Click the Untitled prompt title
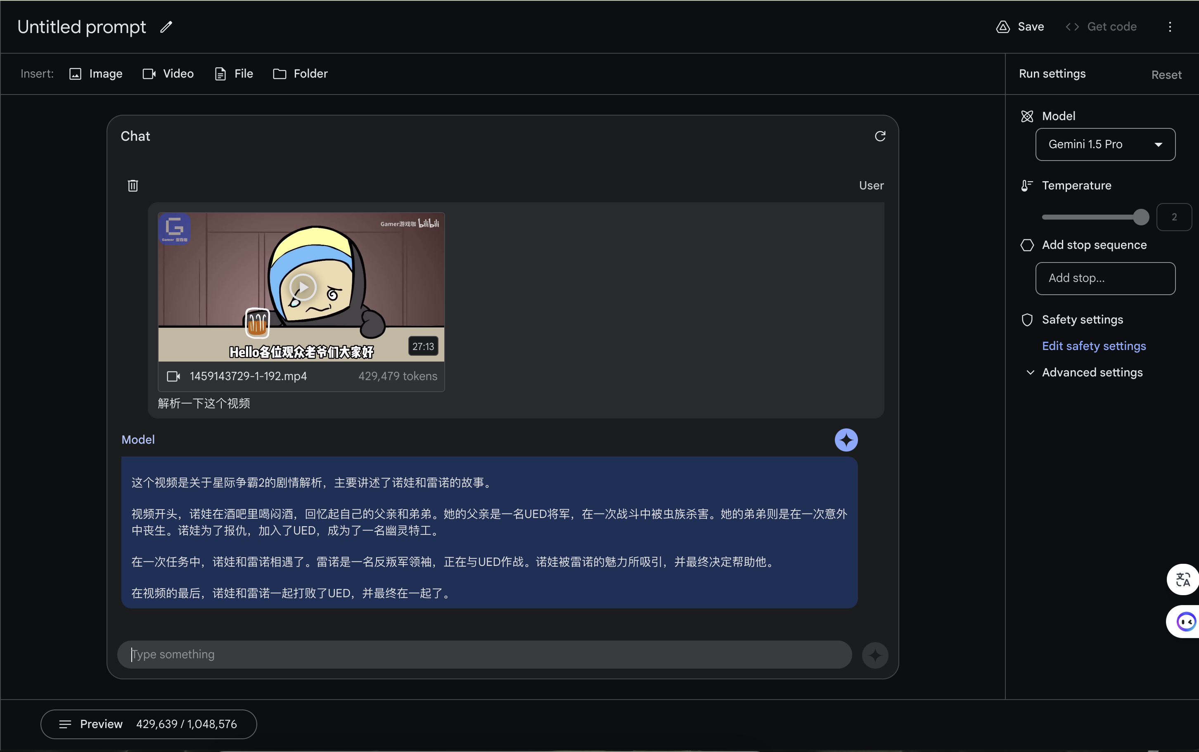 point(82,27)
